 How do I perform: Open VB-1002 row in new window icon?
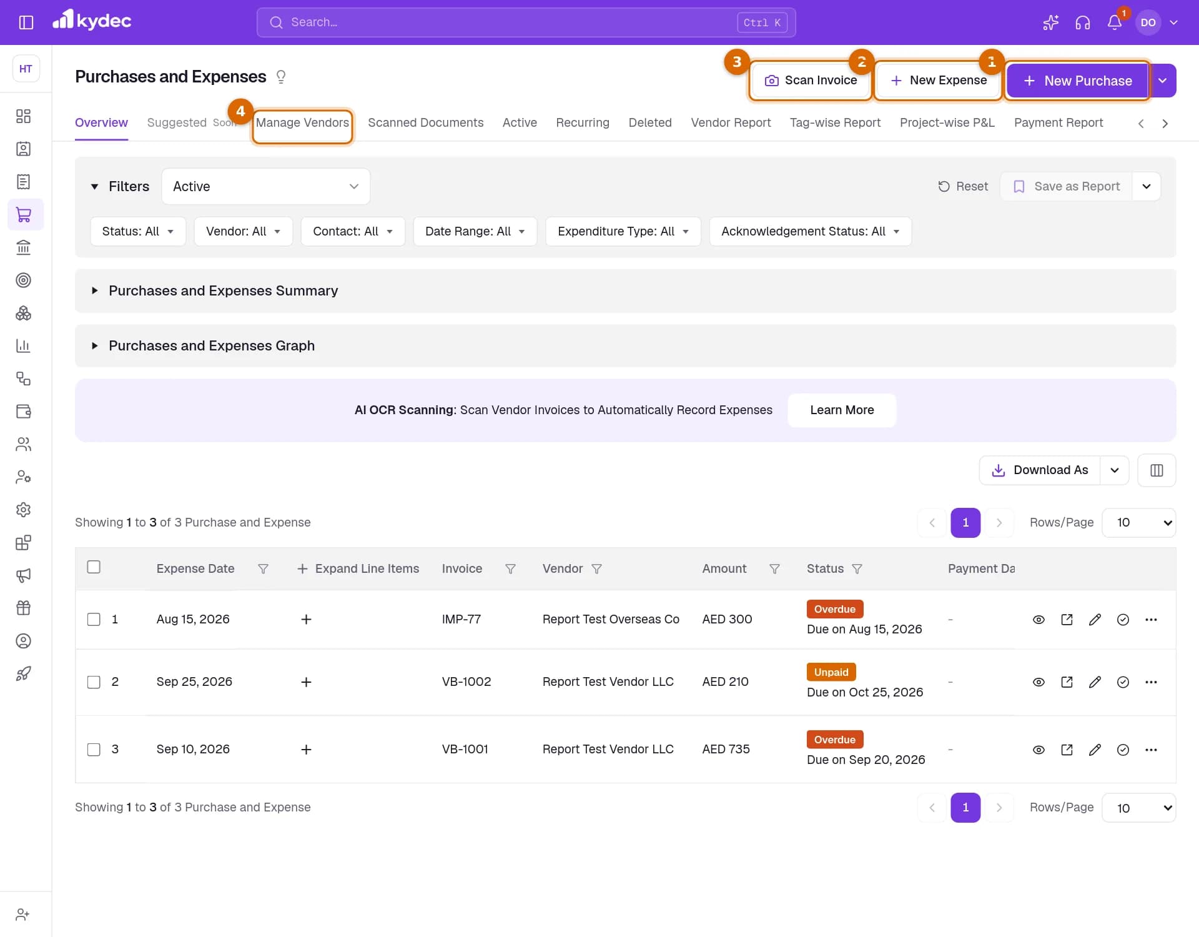coord(1067,682)
